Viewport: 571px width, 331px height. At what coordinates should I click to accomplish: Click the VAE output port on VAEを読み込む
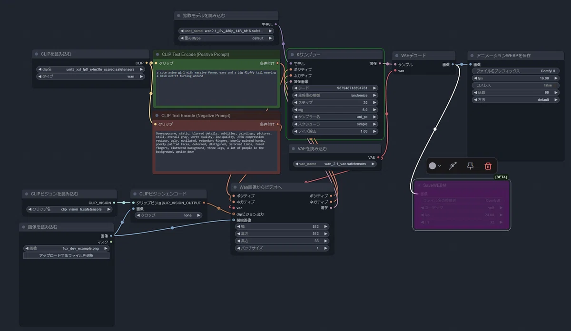(379, 157)
